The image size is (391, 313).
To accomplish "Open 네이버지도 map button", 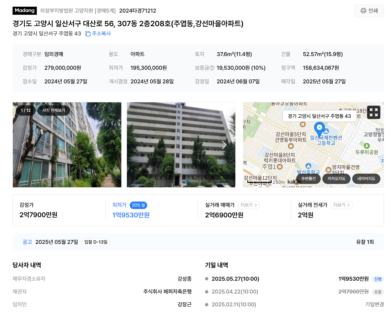I will point(366,179).
